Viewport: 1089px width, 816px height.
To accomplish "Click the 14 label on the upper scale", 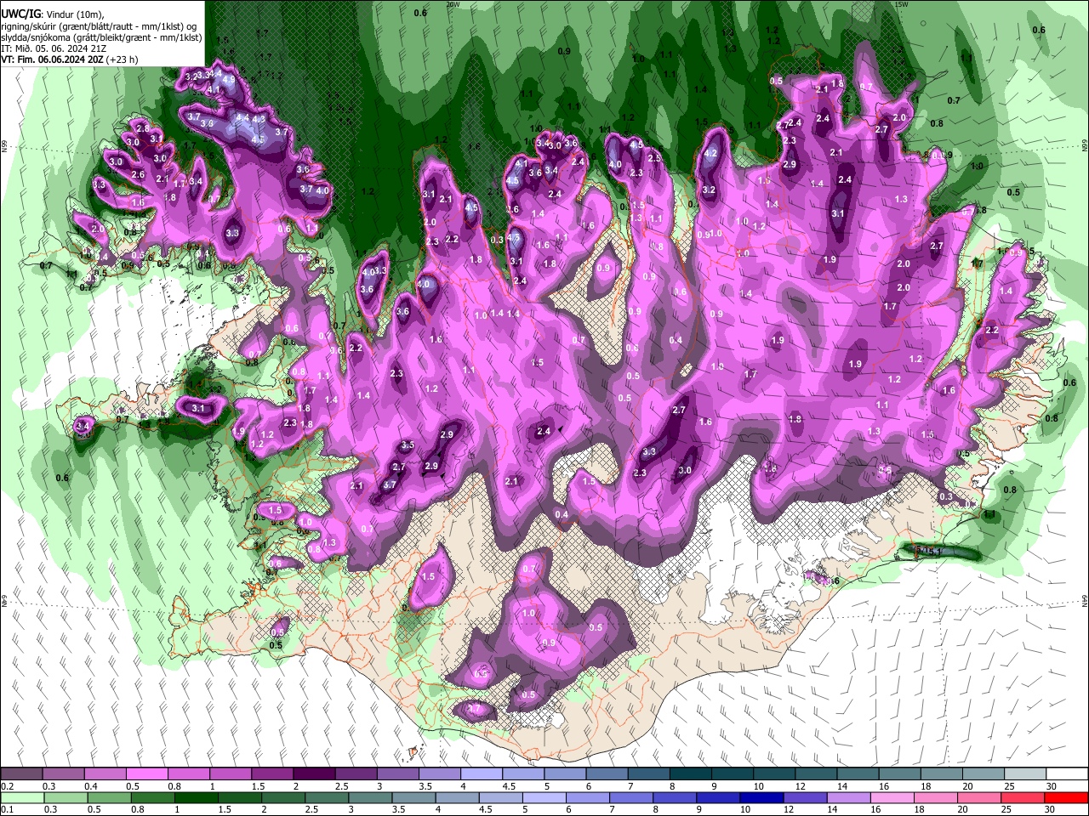I will click(x=842, y=785).
